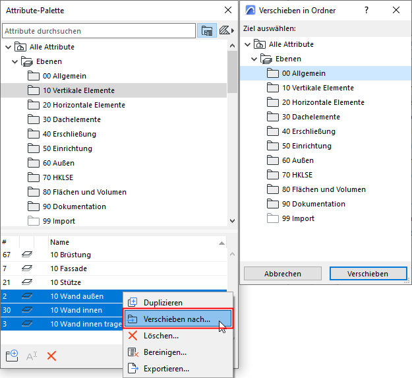Viewport: 412px width, 378px height.
Task: Choose Löschen... from context menu
Action: tap(178, 335)
